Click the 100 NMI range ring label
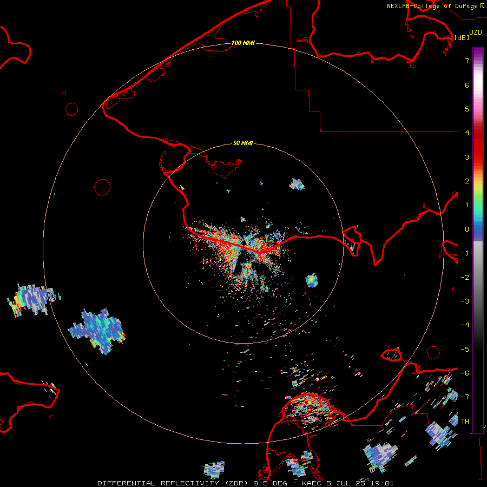The height and width of the screenshot is (487, 487). click(243, 43)
